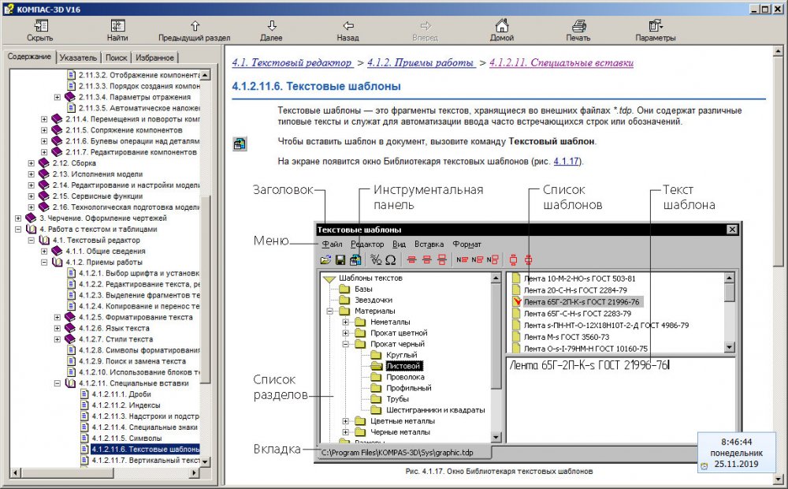Go to Предыдущий раздел

click(x=195, y=30)
